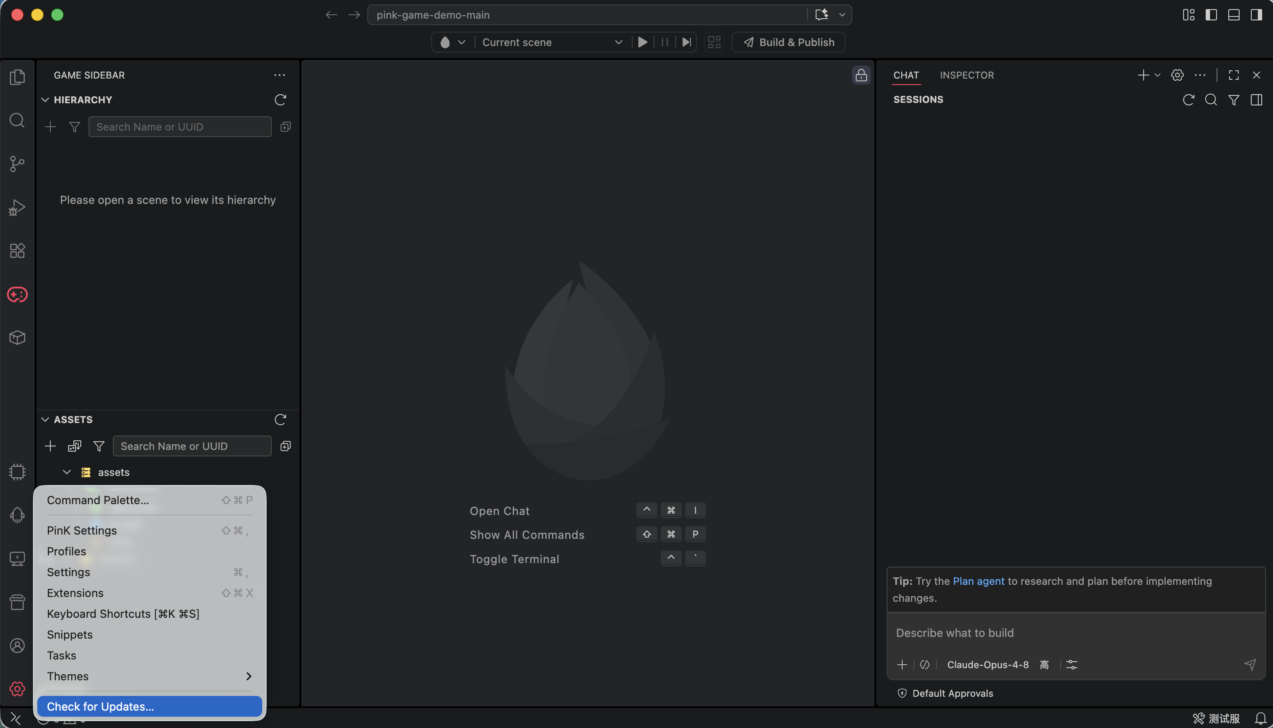Refresh the Assets panel
1273x728 pixels.
(280, 419)
